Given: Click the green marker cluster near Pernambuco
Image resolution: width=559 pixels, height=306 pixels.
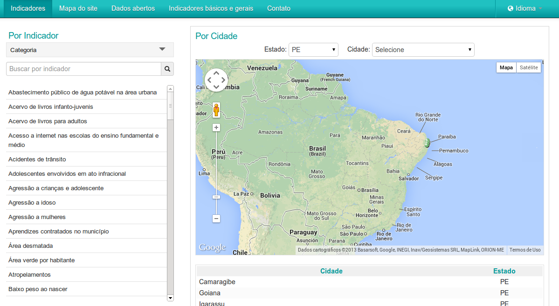Looking at the screenshot, I should (427, 143).
